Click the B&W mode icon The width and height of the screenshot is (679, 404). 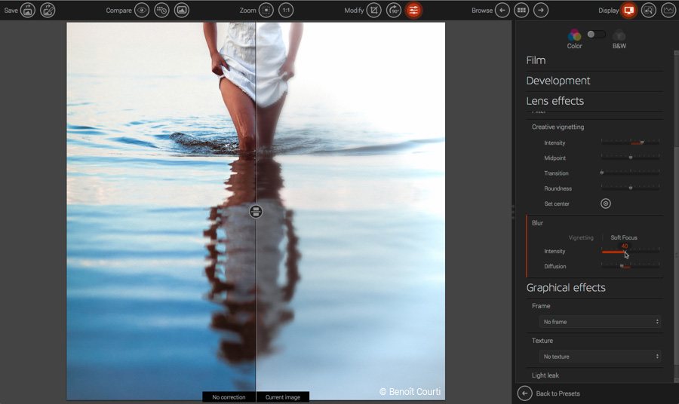click(619, 35)
